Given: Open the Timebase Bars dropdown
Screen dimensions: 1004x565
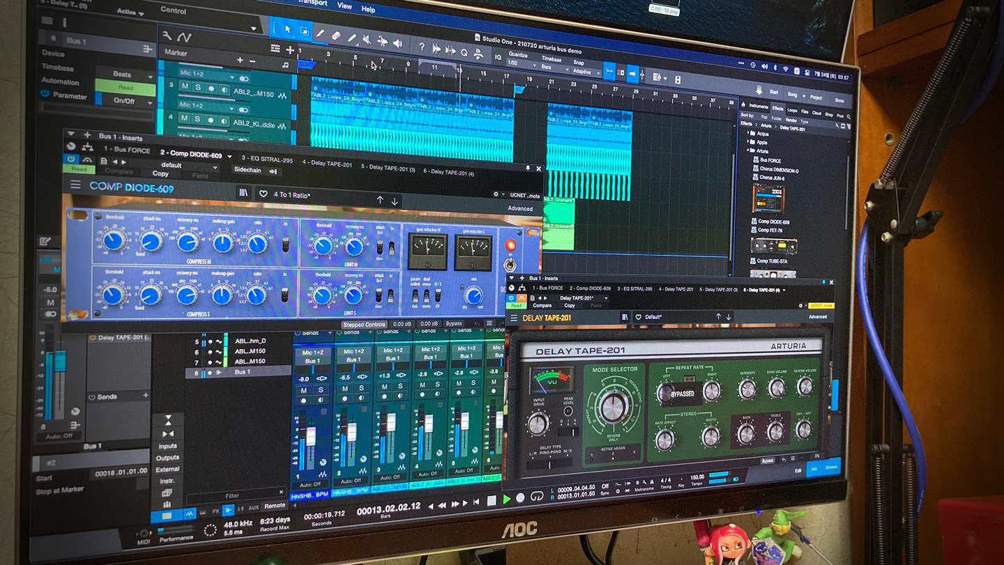Looking at the screenshot, I should (554, 68).
